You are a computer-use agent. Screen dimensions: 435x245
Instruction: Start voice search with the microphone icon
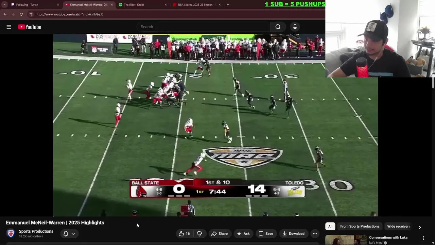pyautogui.click(x=295, y=27)
